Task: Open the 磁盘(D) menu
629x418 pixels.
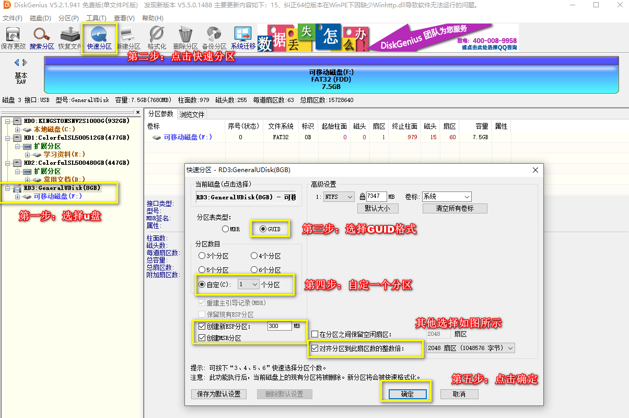Action: coord(40,18)
